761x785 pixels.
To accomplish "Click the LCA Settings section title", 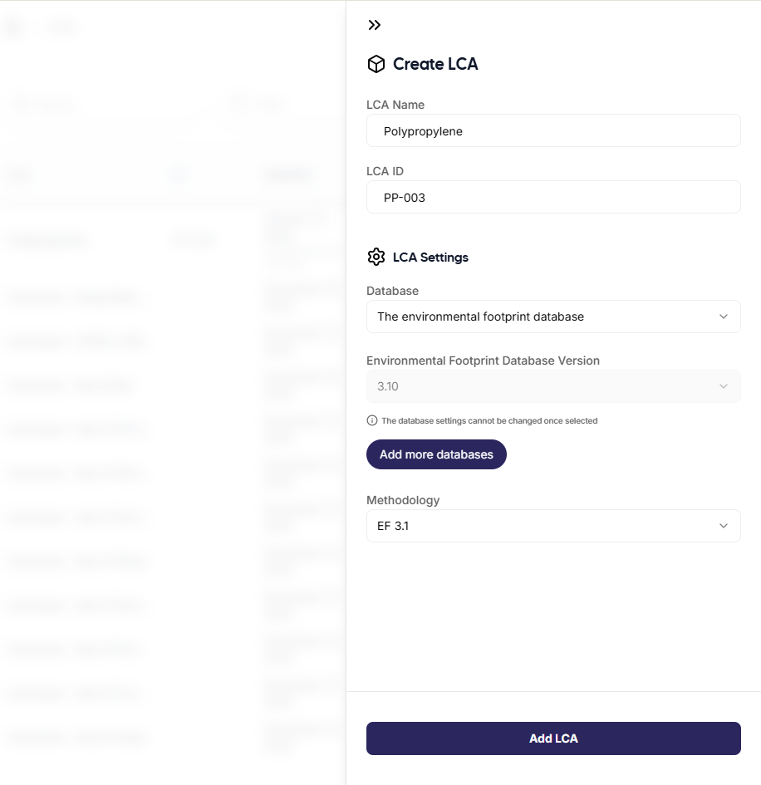I will (x=430, y=258).
